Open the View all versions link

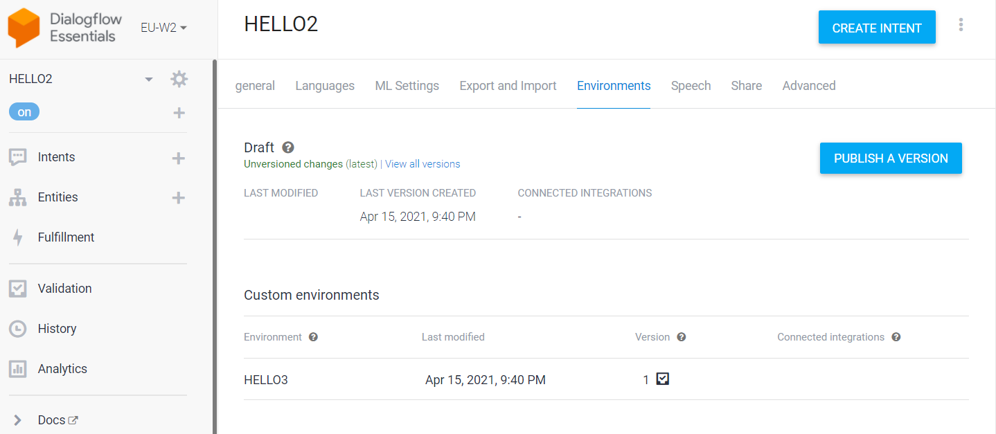[x=423, y=164]
